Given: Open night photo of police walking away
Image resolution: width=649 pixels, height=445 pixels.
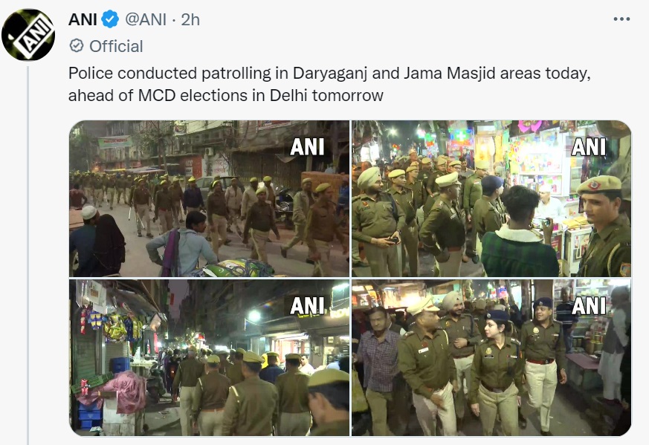Looking at the screenshot, I should click(209, 358).
